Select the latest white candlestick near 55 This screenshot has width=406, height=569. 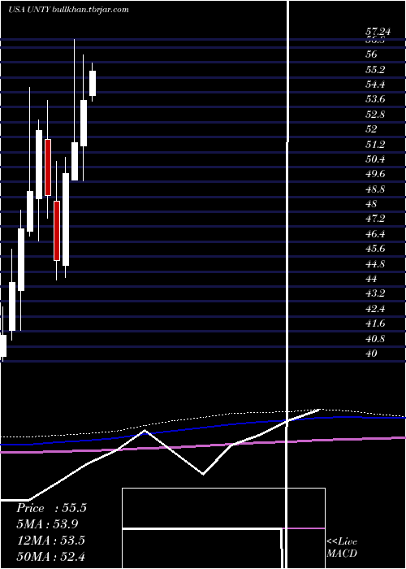point(93,83)
